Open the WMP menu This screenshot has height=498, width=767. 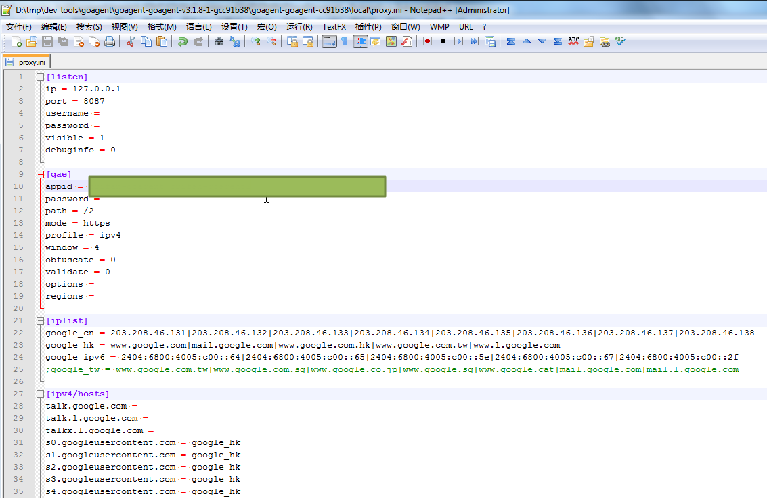pyautogui.click(x=440, y=27)
